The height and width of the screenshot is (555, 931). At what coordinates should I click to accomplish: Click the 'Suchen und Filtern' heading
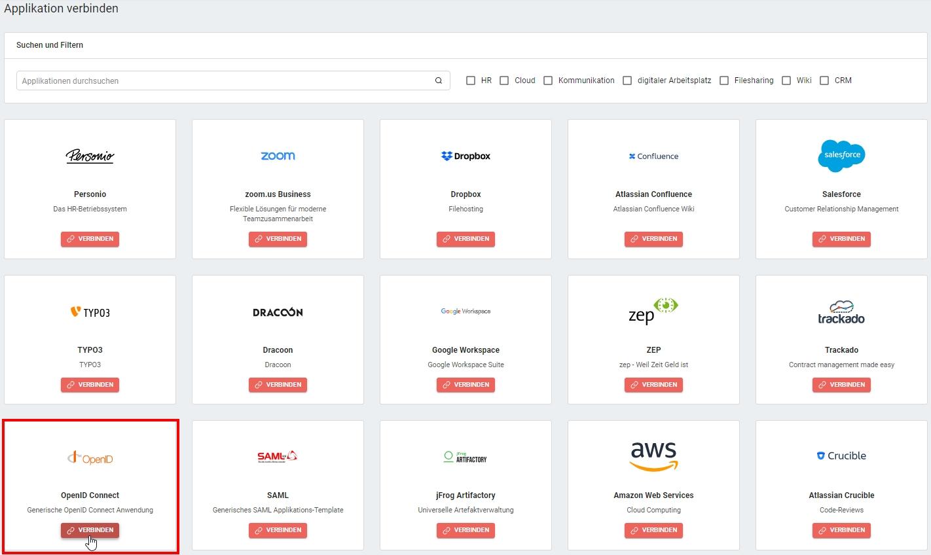pyautogui.click(x=50, y=45)
